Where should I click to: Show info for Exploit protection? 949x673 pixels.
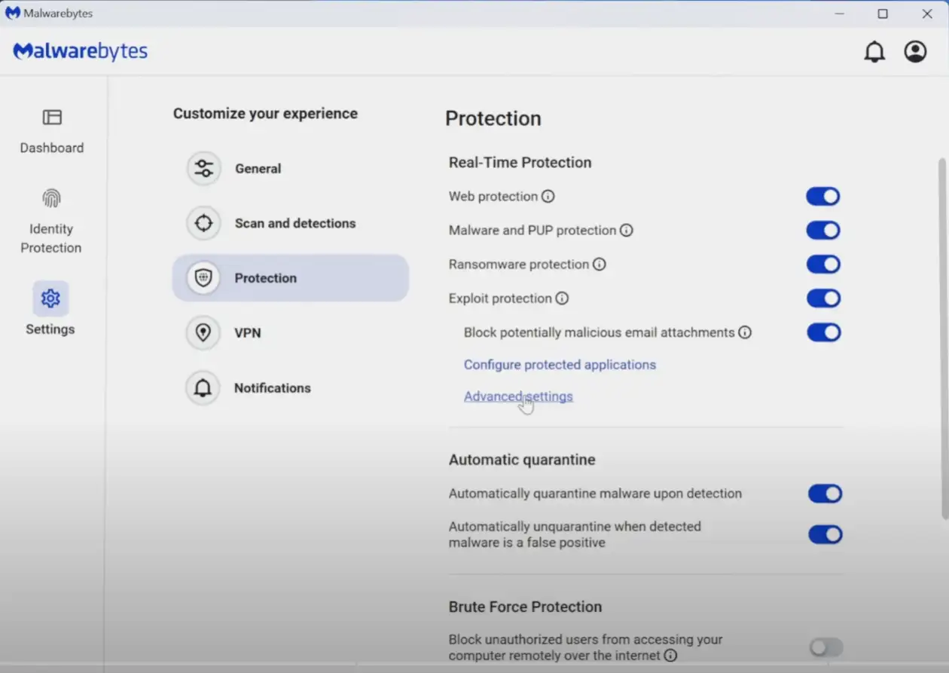(x=562, y=298)
